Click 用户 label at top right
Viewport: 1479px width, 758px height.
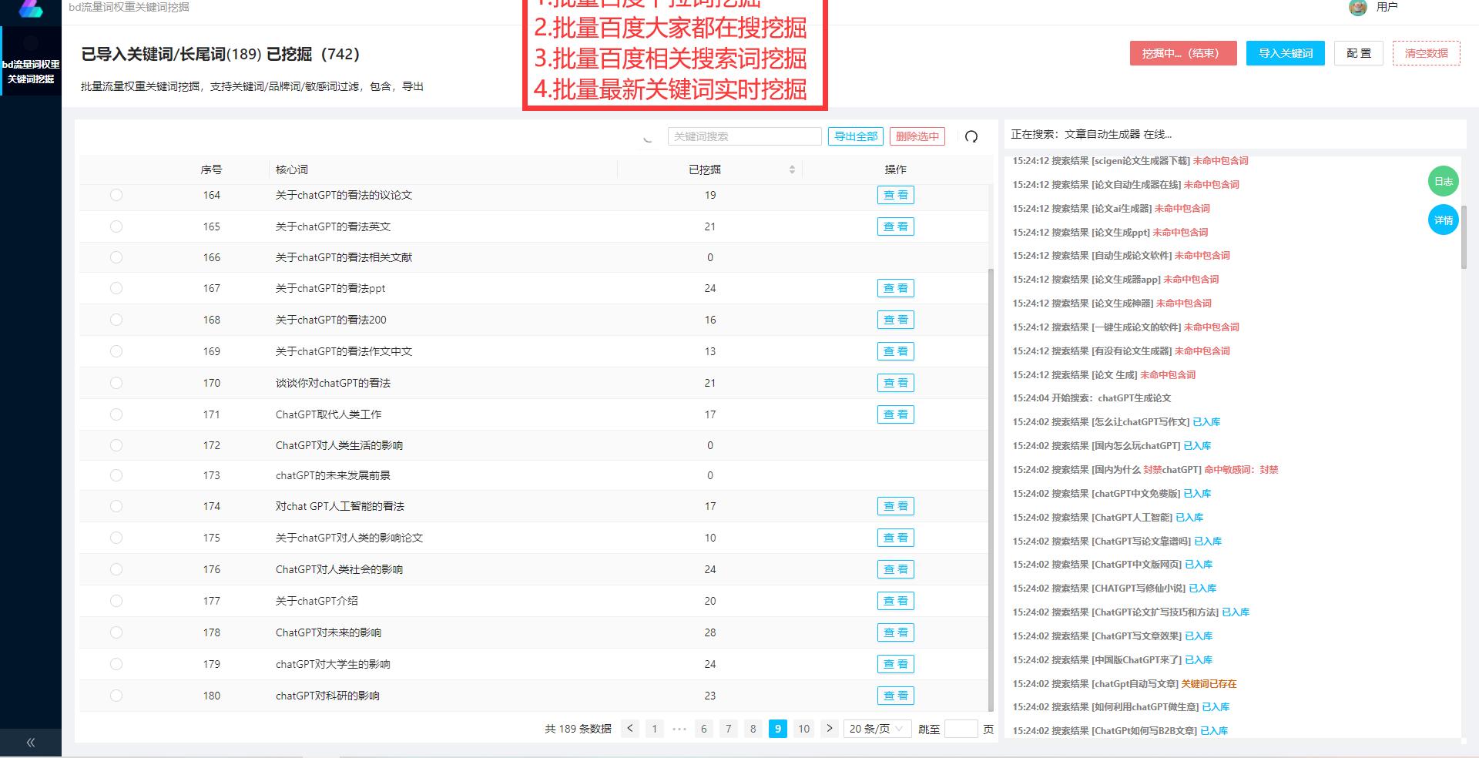[1387, 7]
